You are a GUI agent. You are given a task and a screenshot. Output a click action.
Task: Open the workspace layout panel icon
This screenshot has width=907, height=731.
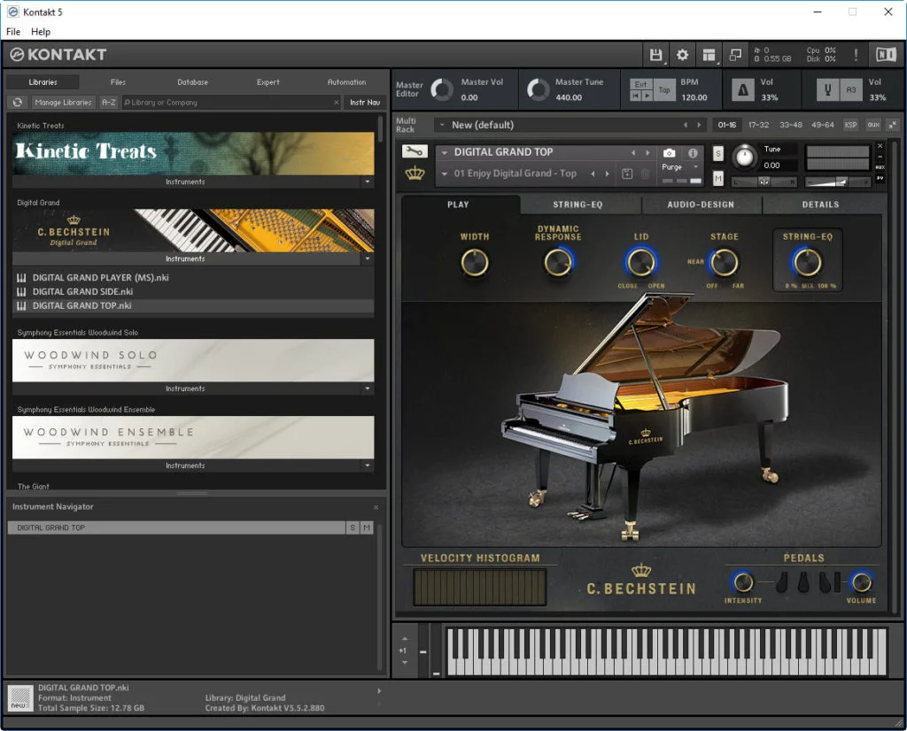[709, 55]
